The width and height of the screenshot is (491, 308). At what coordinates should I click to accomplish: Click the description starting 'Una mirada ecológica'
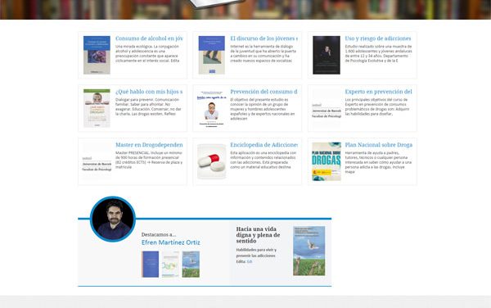pos(147,53)
